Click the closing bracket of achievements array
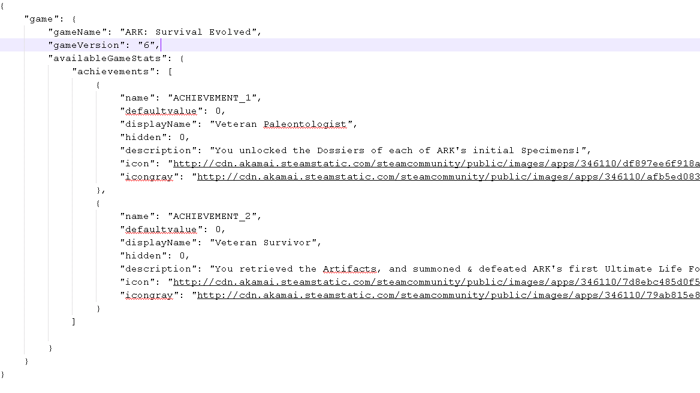Screen dimensions: 700x393 tap(74, 321)
